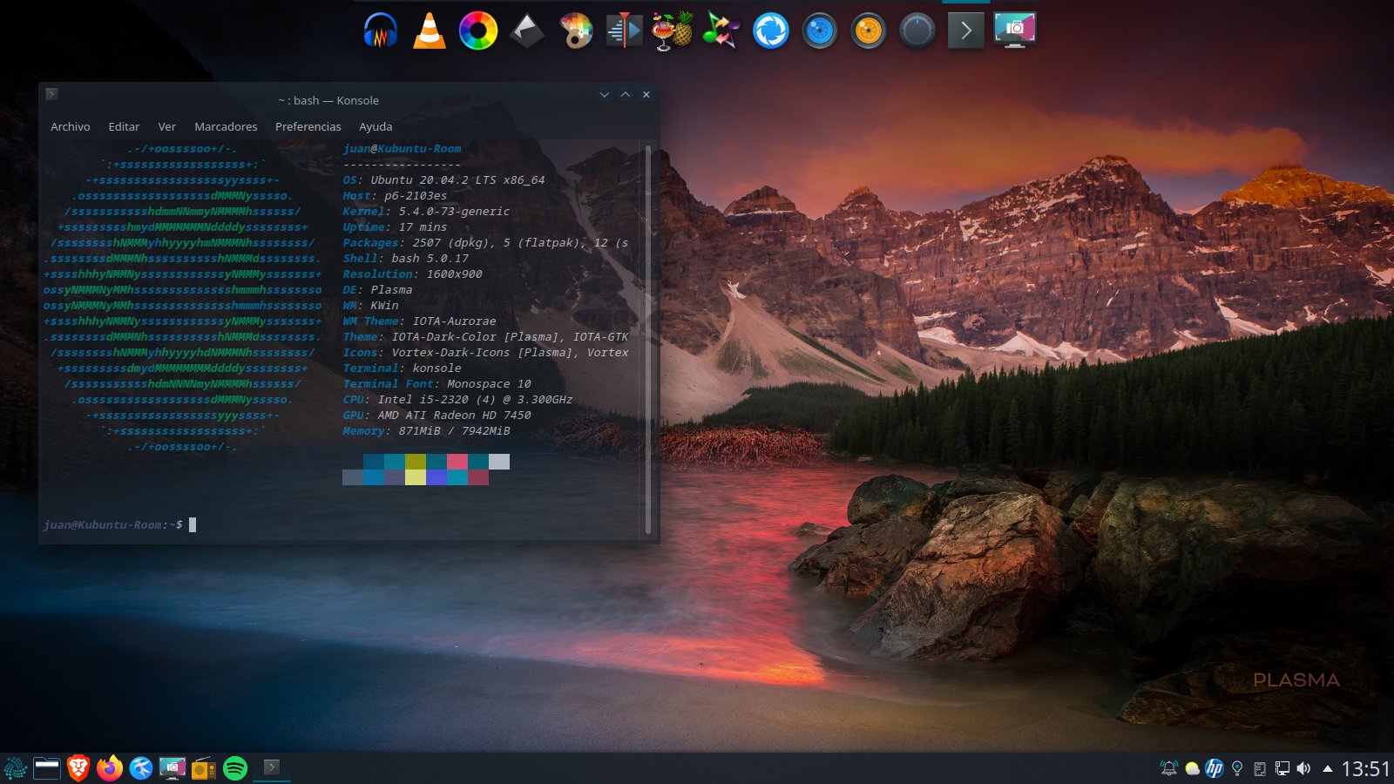Viewport: 1394px width, 784px height.
Task: Open Audacity headphones icon in the dock
Action: click(x=380, y=31)
